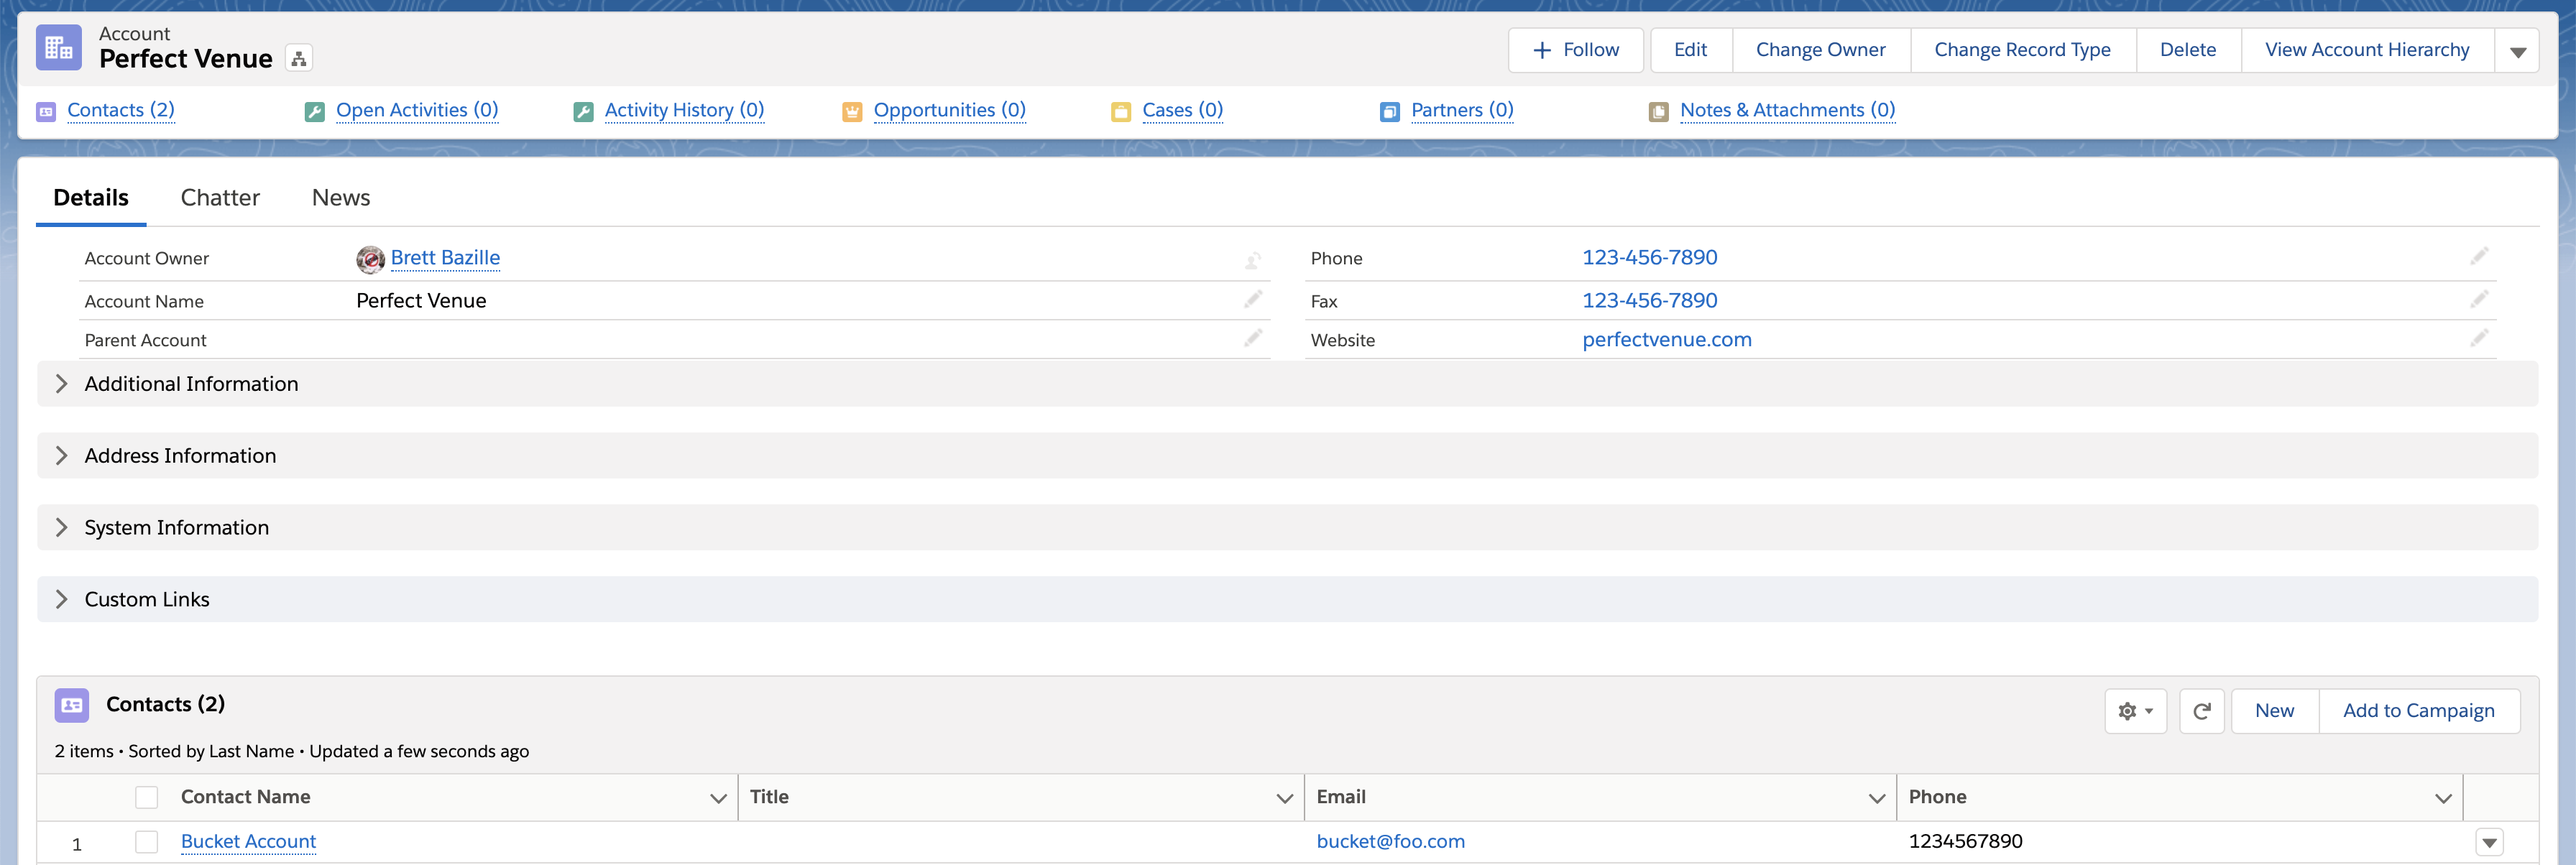Click the Contacts quick link icon

coord(46,112)
